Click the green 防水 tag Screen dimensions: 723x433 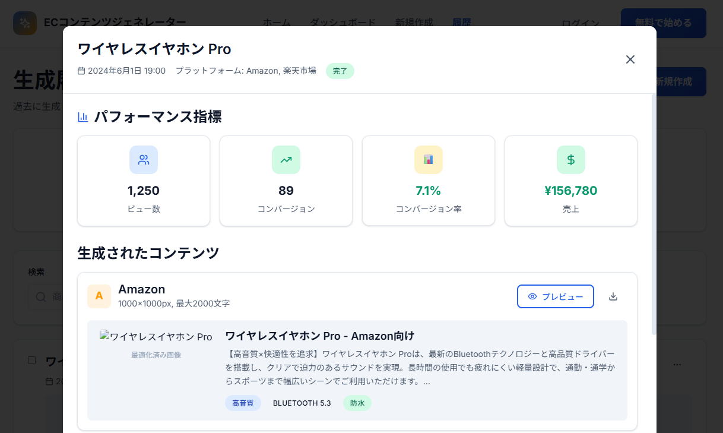[x=357, y=403]
